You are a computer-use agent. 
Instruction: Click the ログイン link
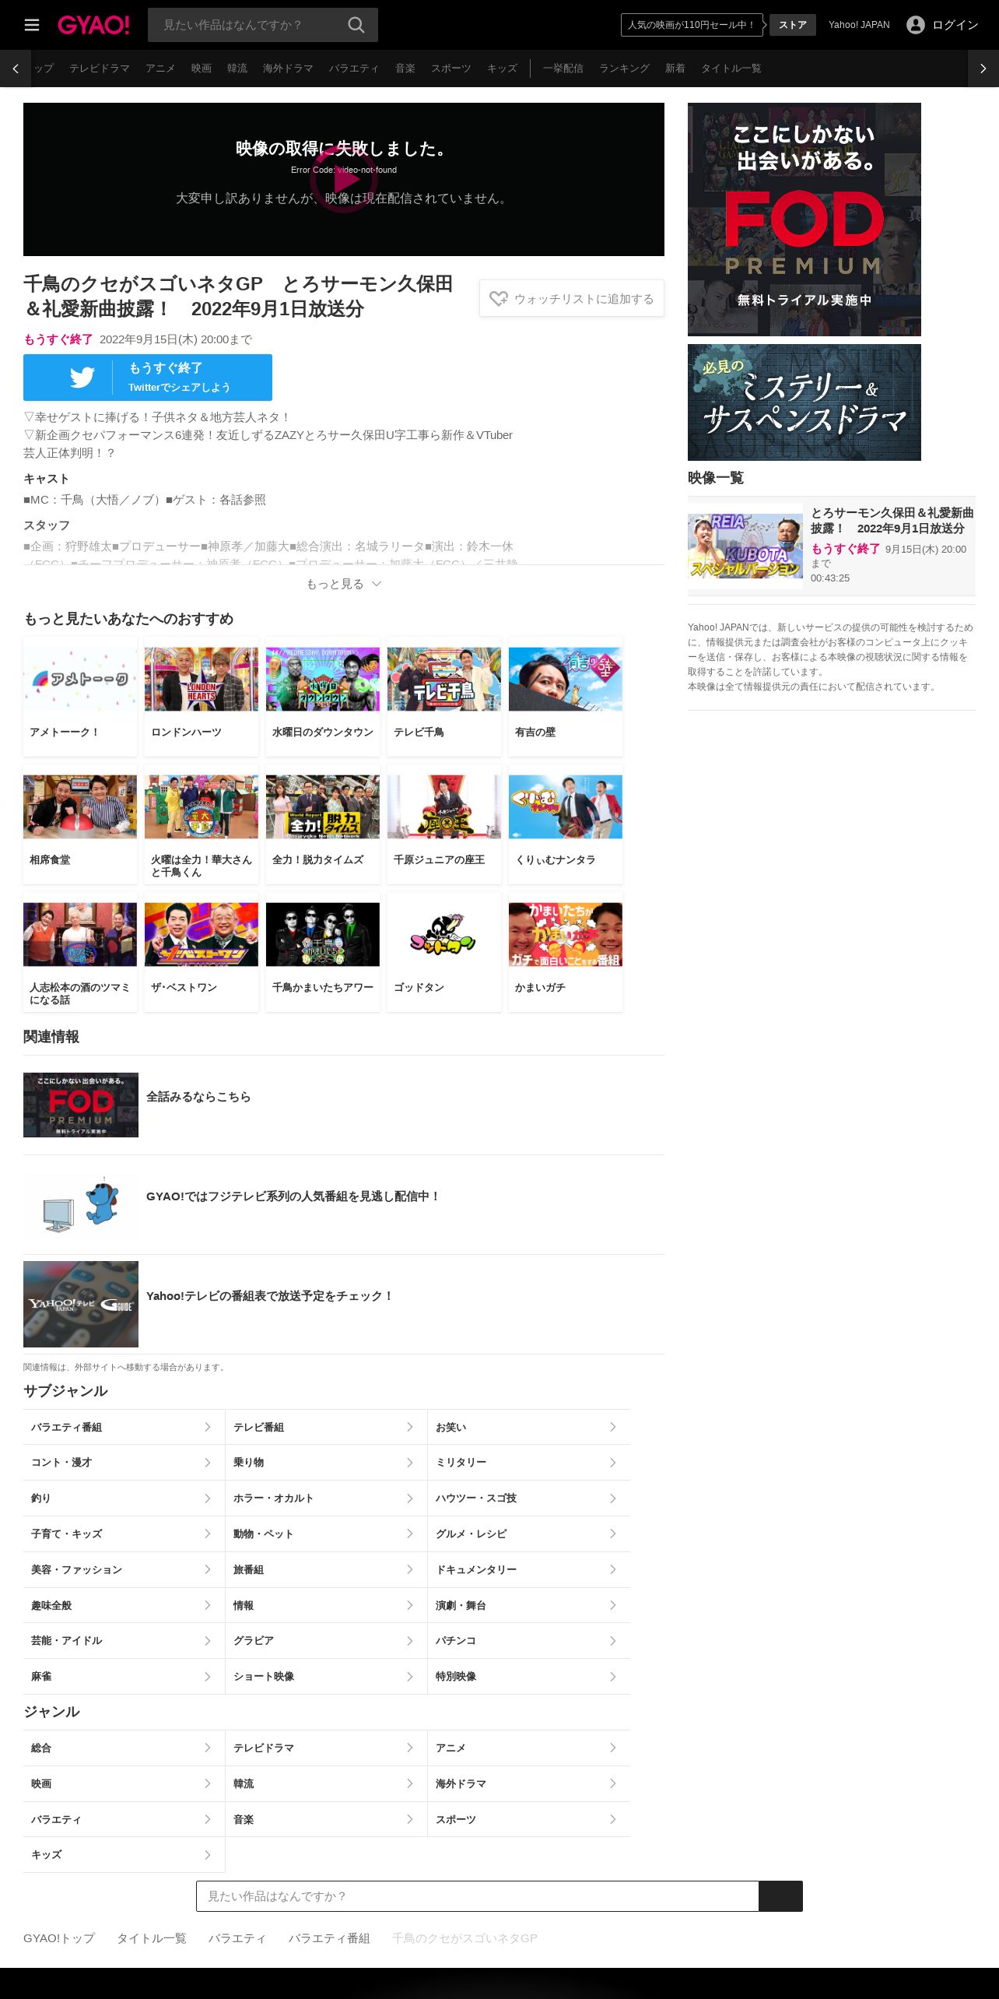point(955,25)
